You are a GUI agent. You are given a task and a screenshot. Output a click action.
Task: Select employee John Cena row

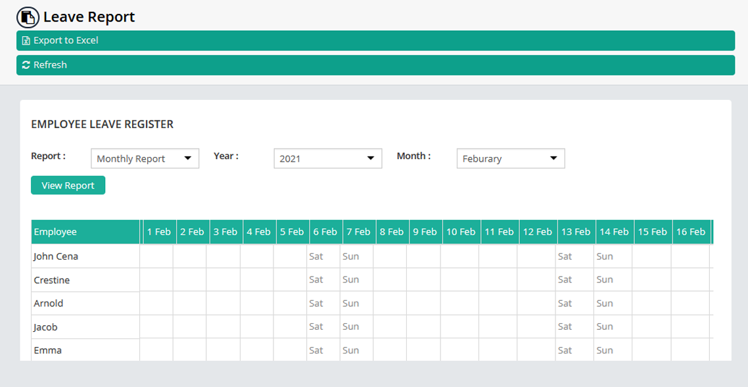[x=56, y=256]
